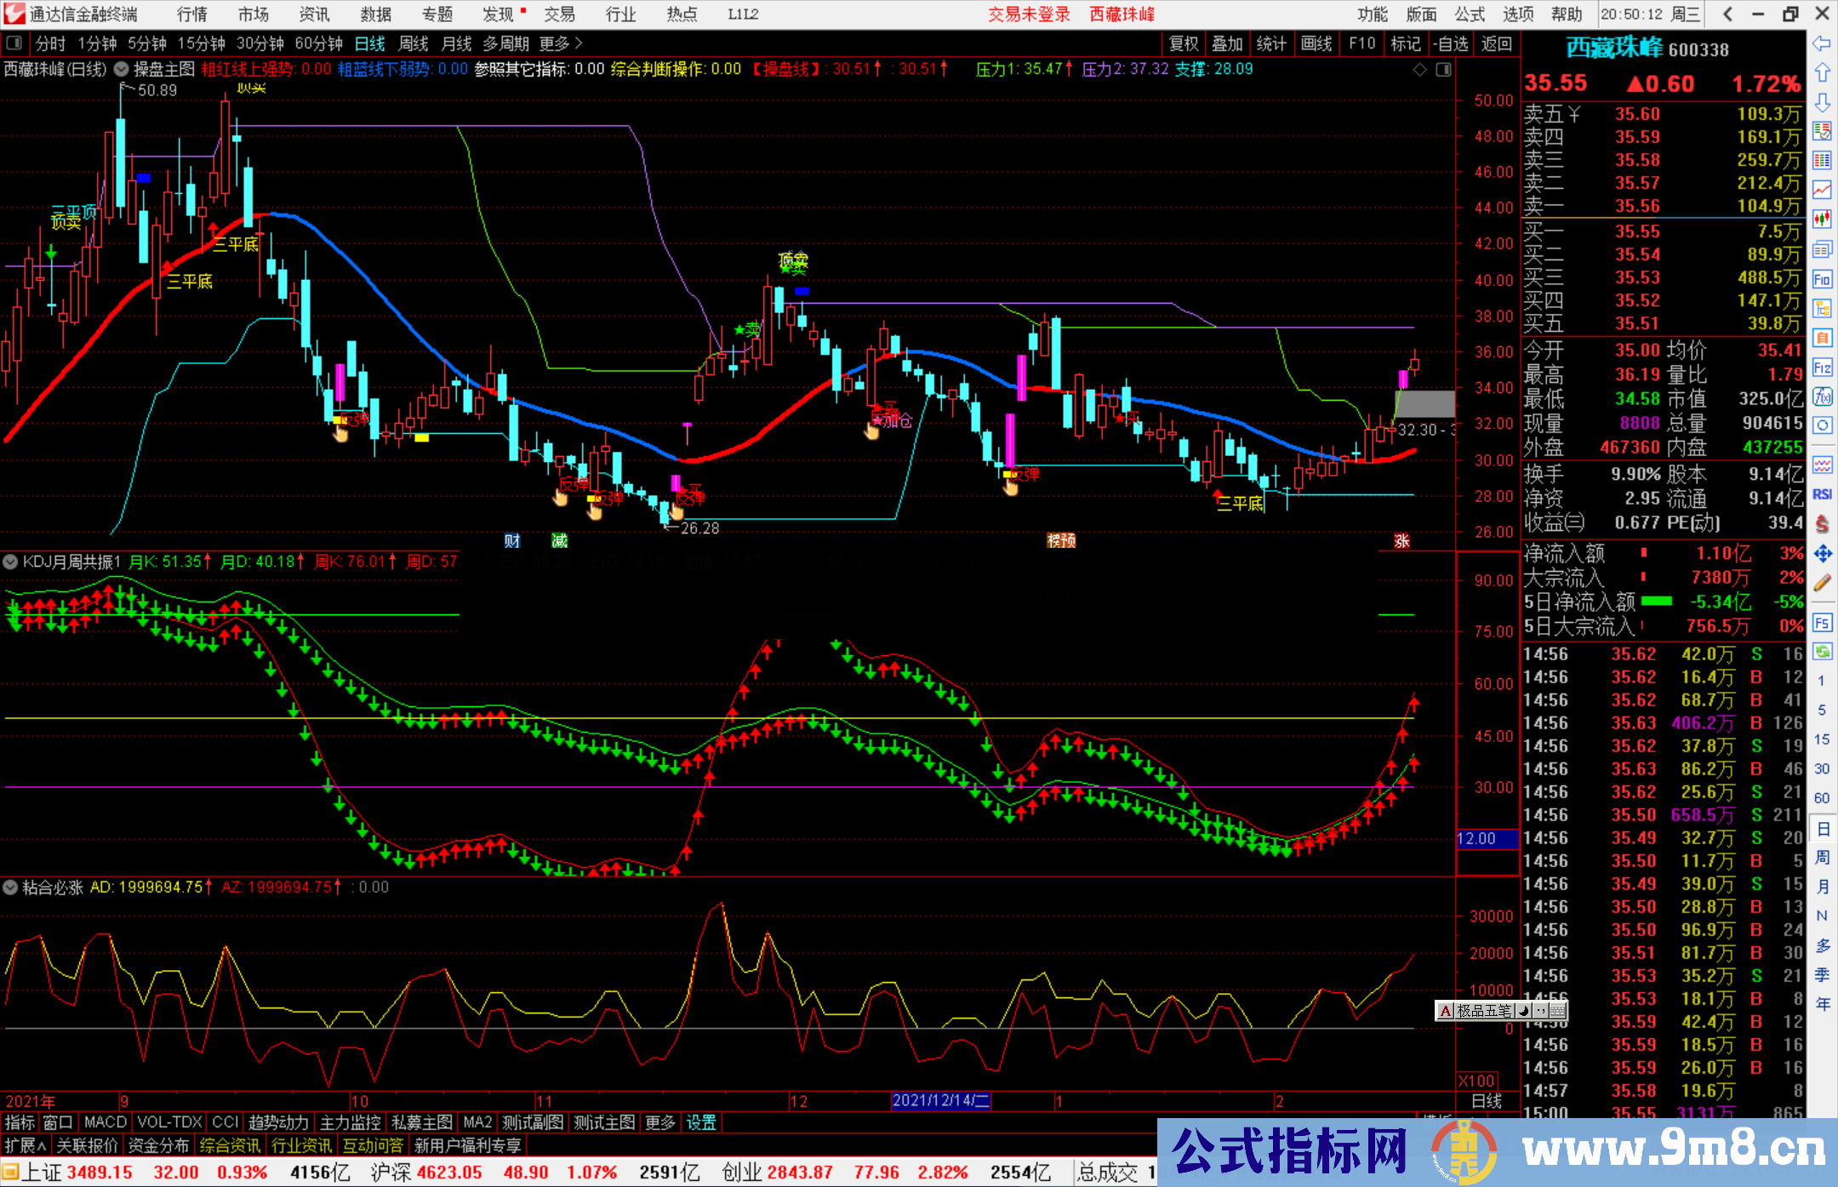Expand the 扩展 panel at bottom left
Image resolution: width=1838 pixels, height=1187 pixels.
[x=26, y=1145]
